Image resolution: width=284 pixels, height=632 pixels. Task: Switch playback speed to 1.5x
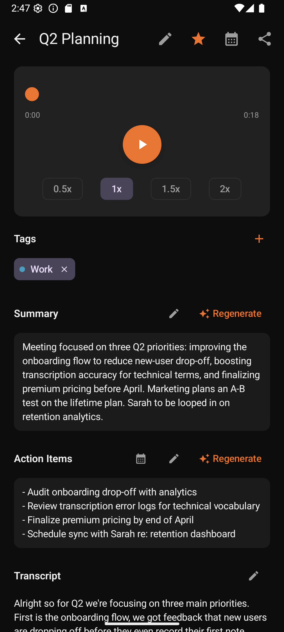[x=171, y=189]
